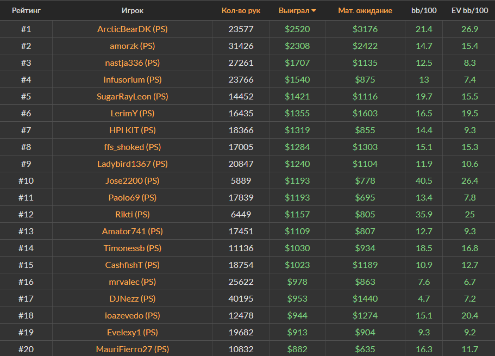Click the EV bb/100 column header
The height and width of the screenshot is (356, 495).
point(470,10)
